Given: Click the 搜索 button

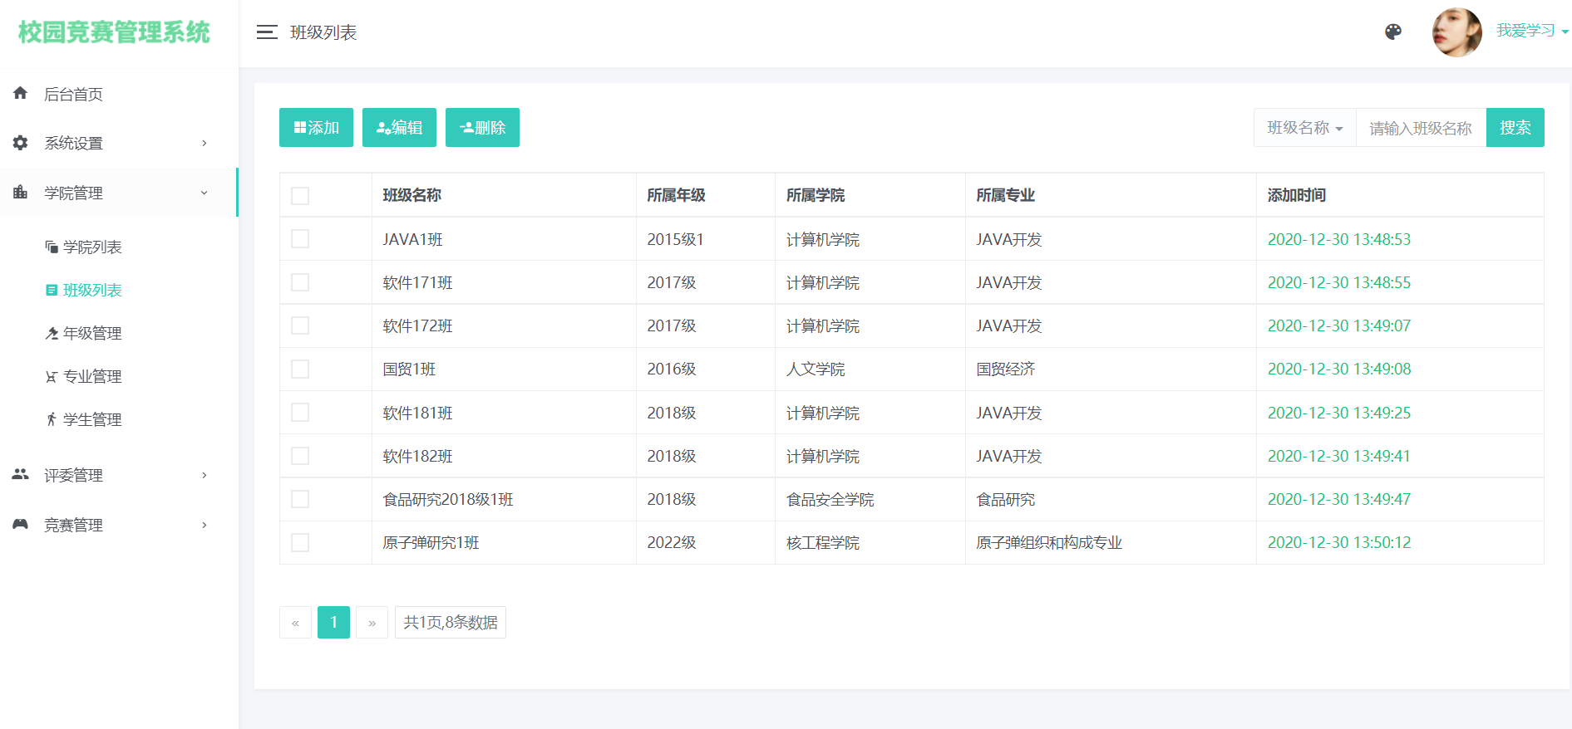Looking at the screenshot, I should 1515,128.
